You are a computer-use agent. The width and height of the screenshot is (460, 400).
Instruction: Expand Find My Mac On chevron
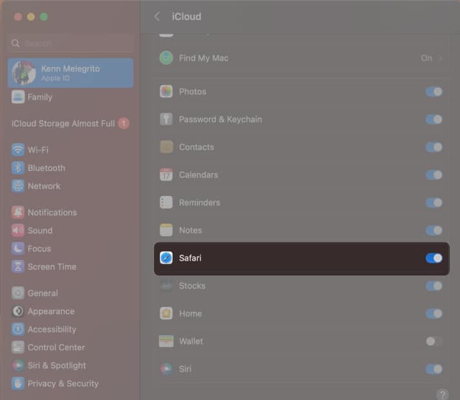click(x=440, y=58)
